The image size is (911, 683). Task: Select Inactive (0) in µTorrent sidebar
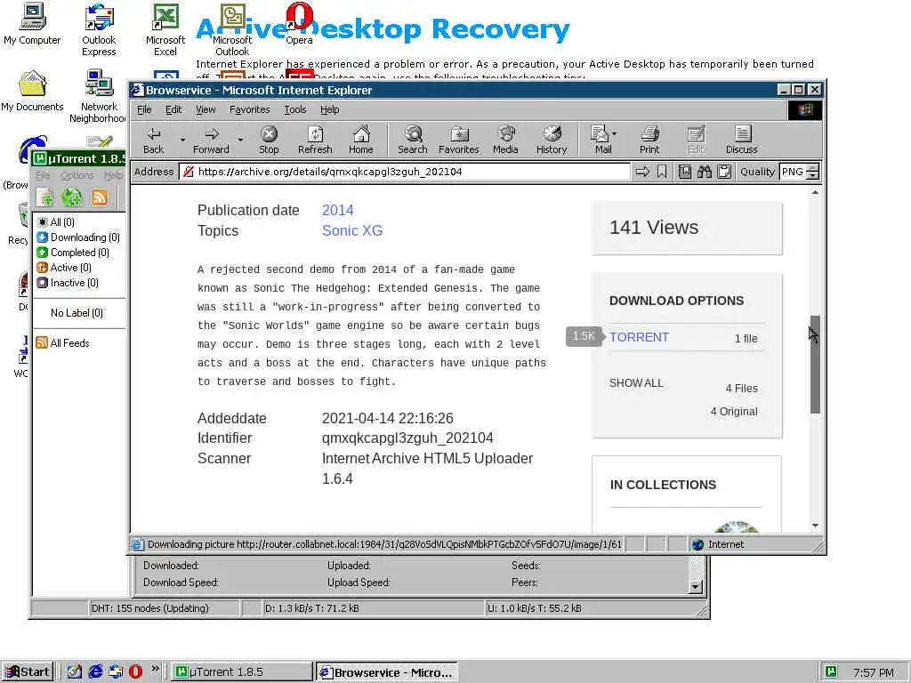[68, 282]
